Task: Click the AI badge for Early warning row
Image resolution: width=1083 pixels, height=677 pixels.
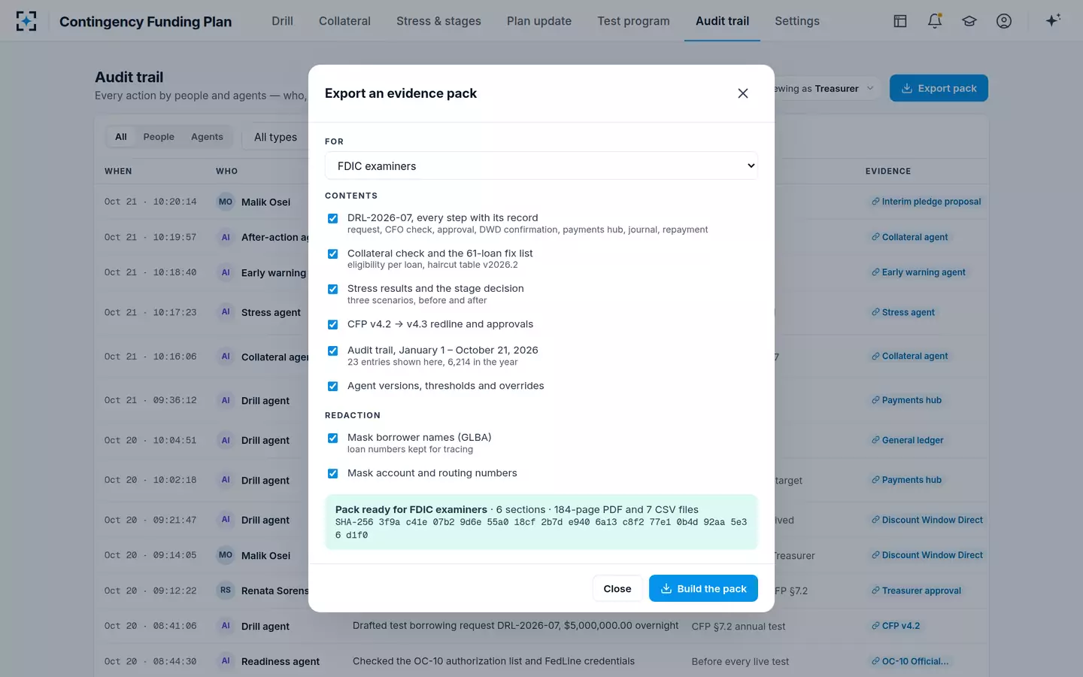Action: point(226,272)
